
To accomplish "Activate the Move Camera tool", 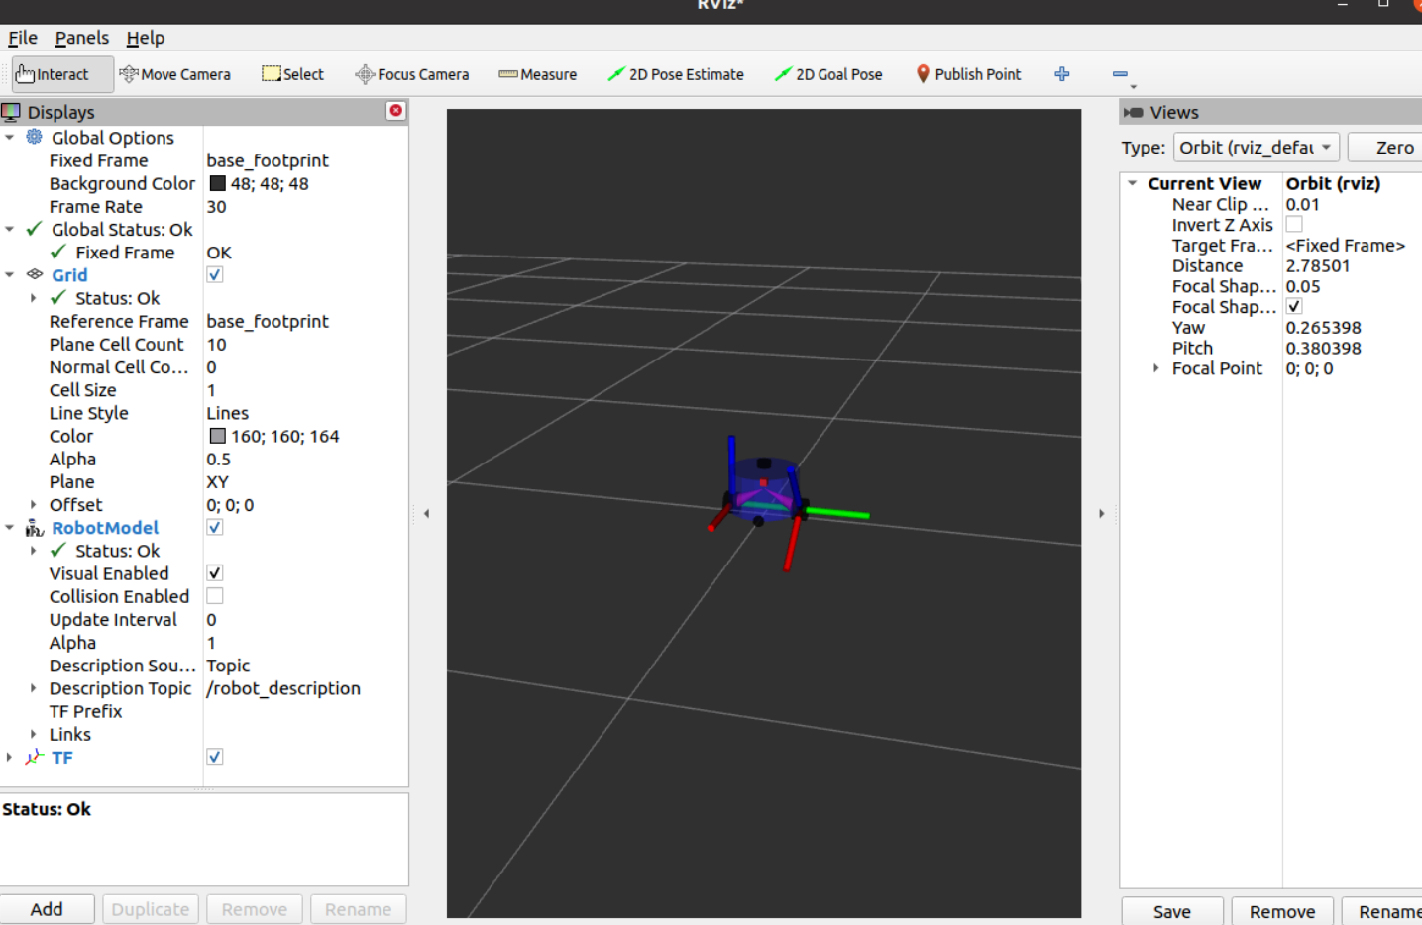I will coord(174,74).
